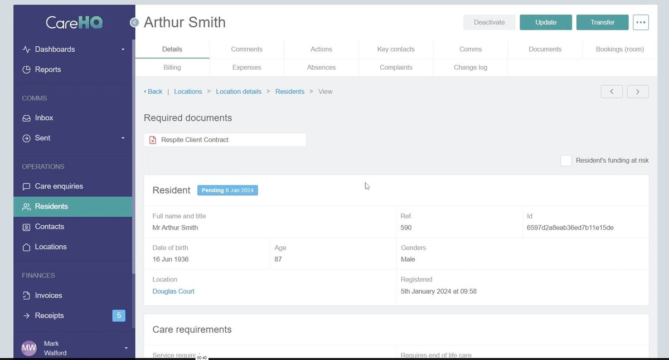
Task: Open the Receipts page
Action: [x=49, y=315]
